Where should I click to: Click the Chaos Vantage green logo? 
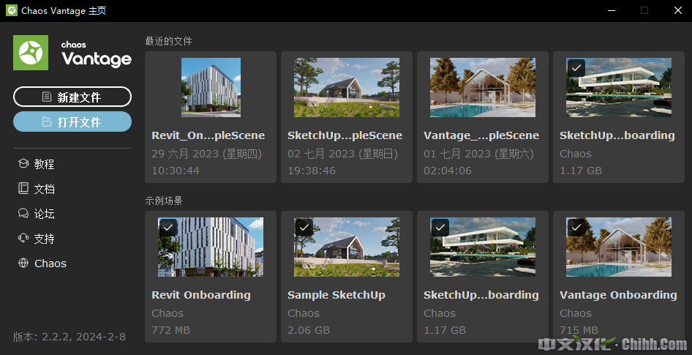point(31,53)
